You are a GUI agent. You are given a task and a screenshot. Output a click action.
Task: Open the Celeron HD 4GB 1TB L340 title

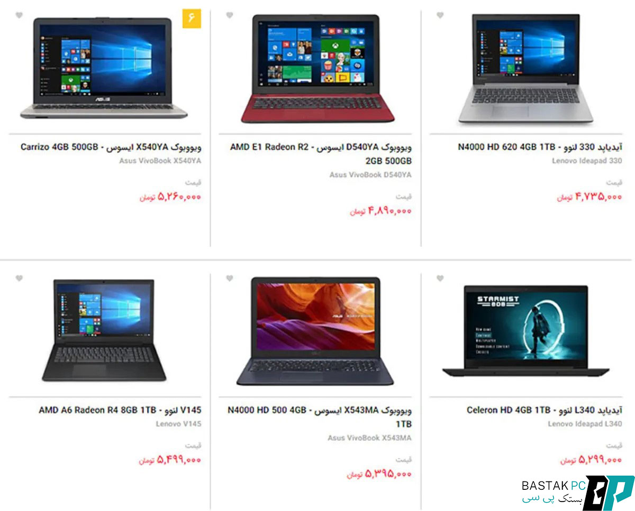[545, 410]
